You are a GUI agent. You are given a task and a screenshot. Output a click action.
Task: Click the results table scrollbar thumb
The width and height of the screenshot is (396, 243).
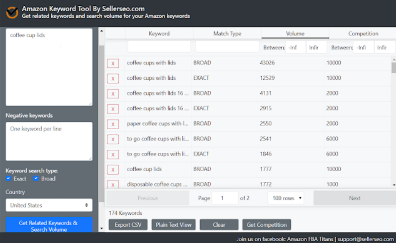[394, 68]
